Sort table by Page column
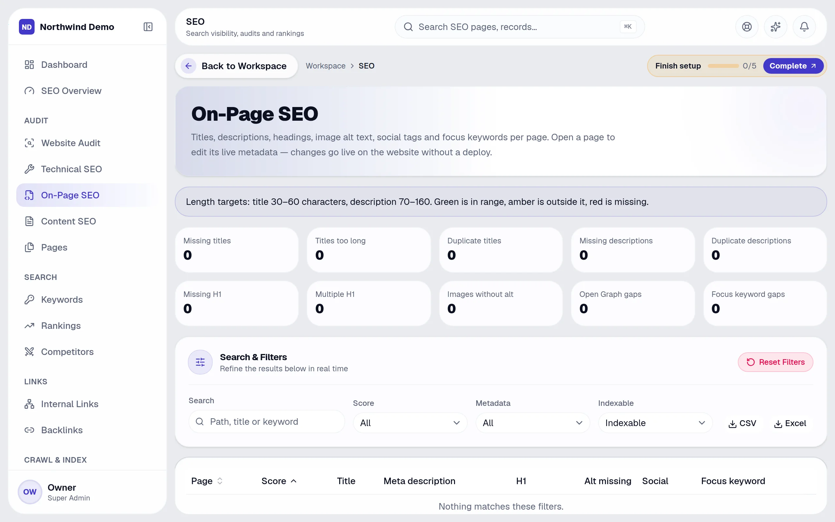The width and height of the screenshot is (835, 522). 207,481
